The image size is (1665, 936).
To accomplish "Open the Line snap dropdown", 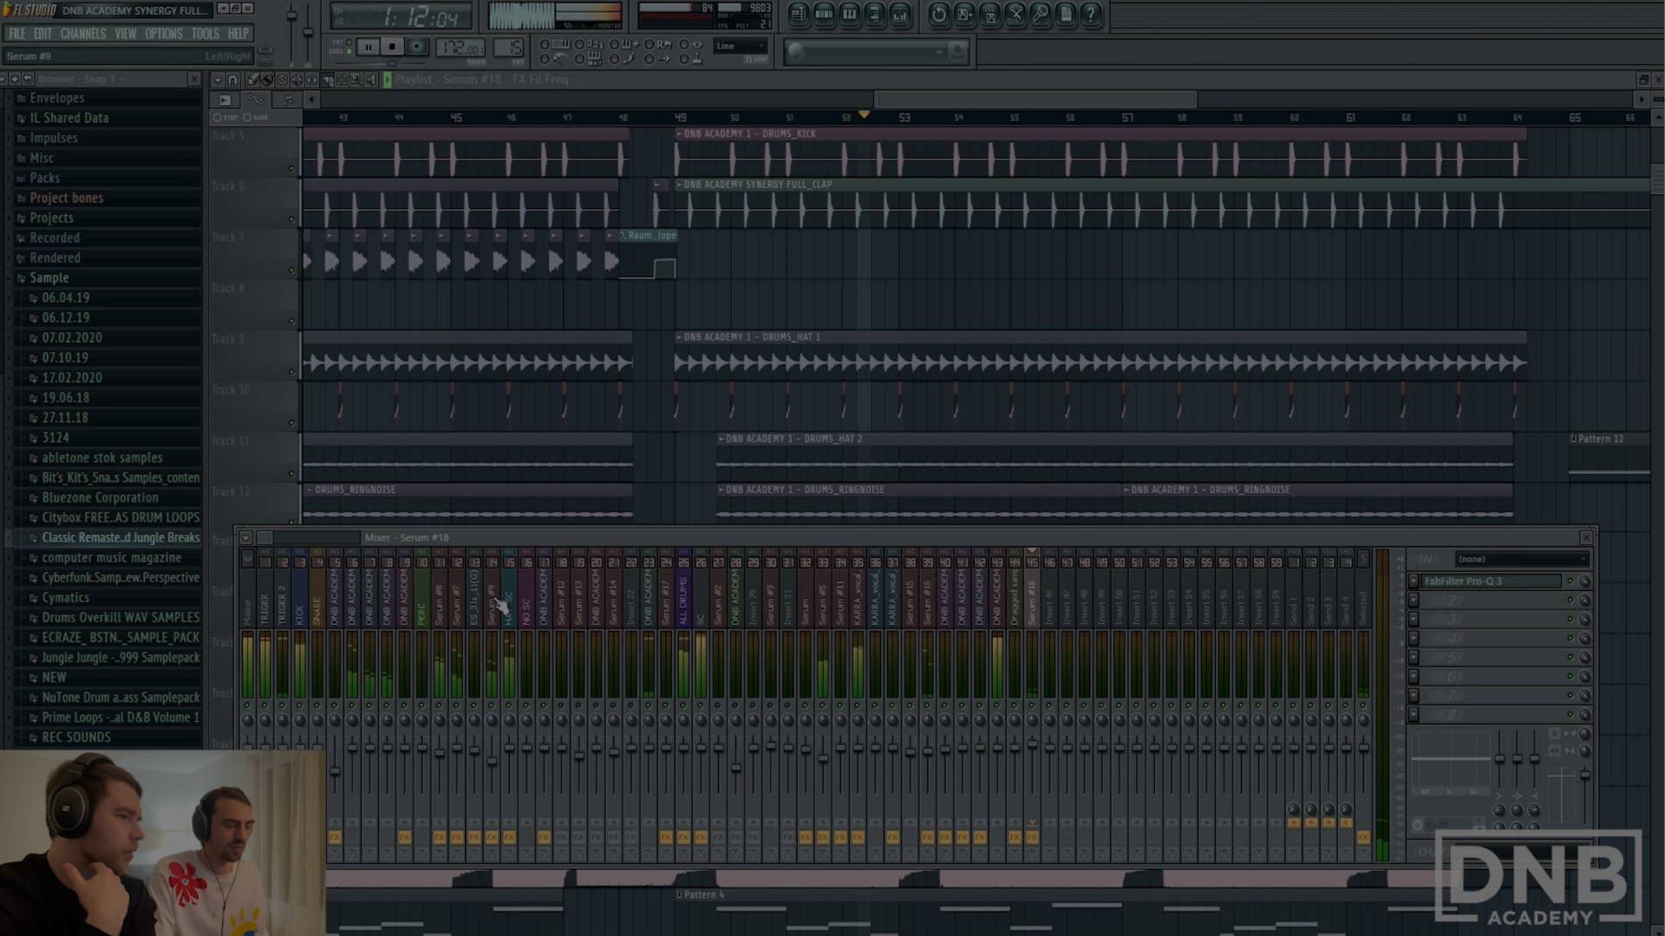I will point(741,46).
